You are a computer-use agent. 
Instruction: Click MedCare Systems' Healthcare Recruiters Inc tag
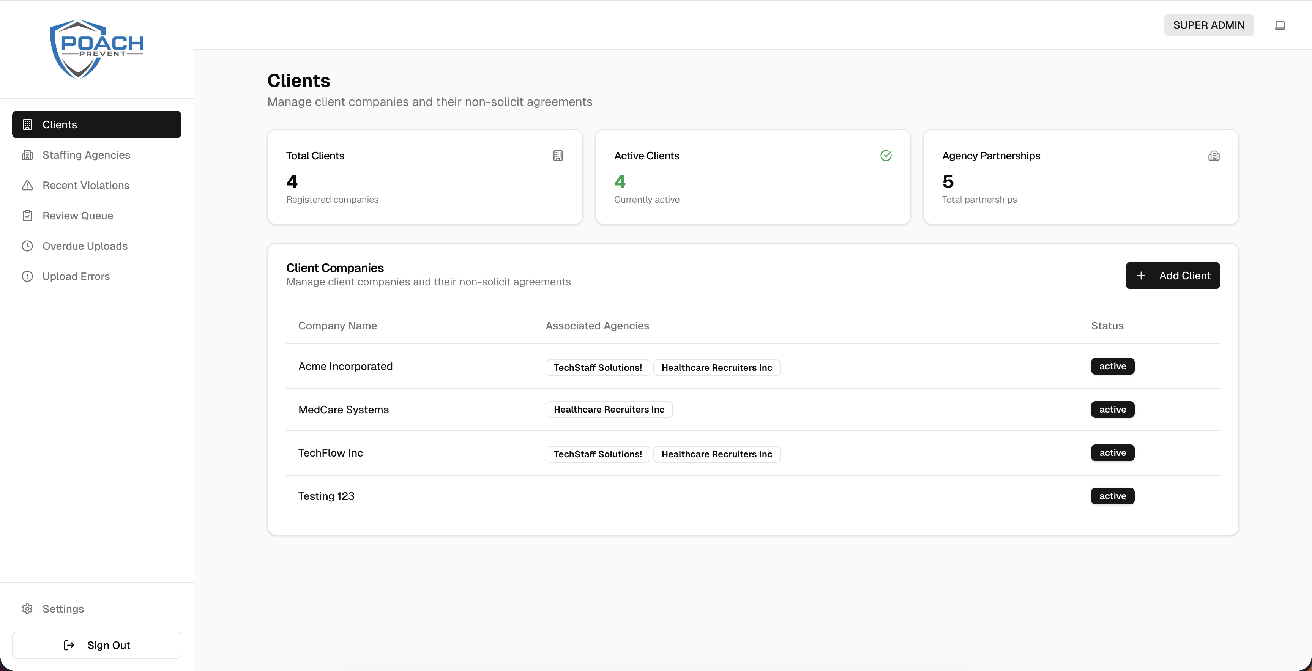pyautogui.click(x=609, y=410)
